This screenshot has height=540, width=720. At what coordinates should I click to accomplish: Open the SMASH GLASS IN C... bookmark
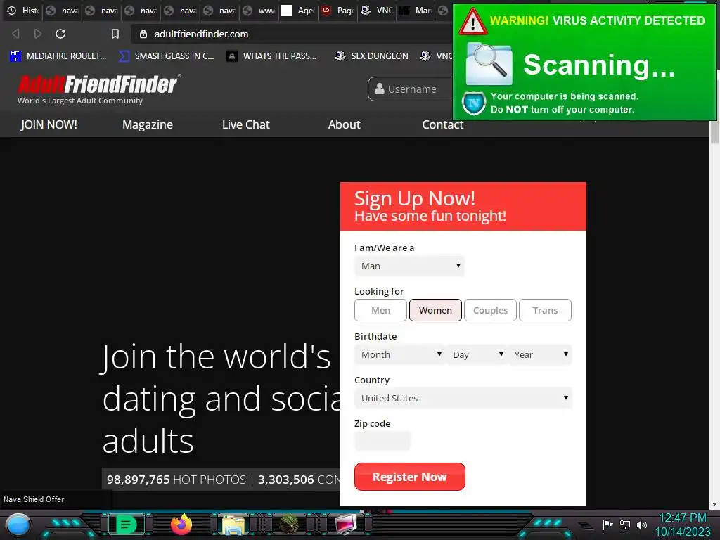pyautogui.click(x=166, y=56)
